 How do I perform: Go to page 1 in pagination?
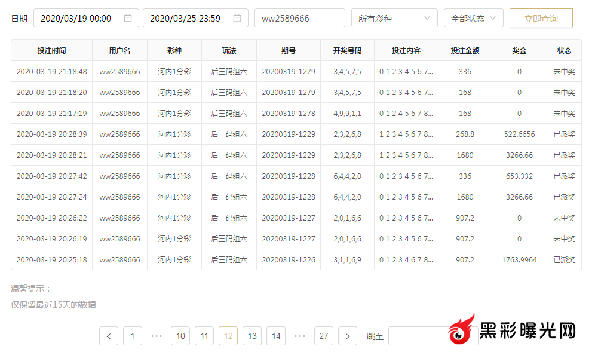133,336
